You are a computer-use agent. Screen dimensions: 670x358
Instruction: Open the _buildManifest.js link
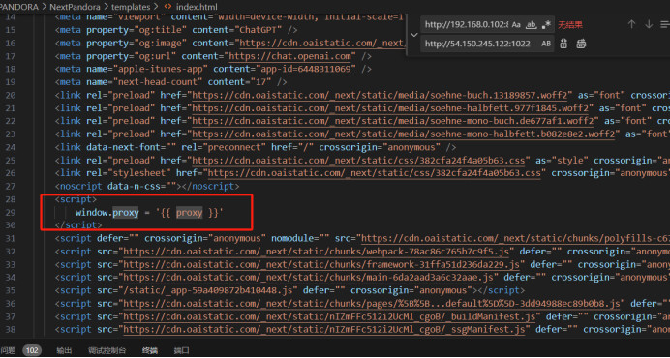329,317
